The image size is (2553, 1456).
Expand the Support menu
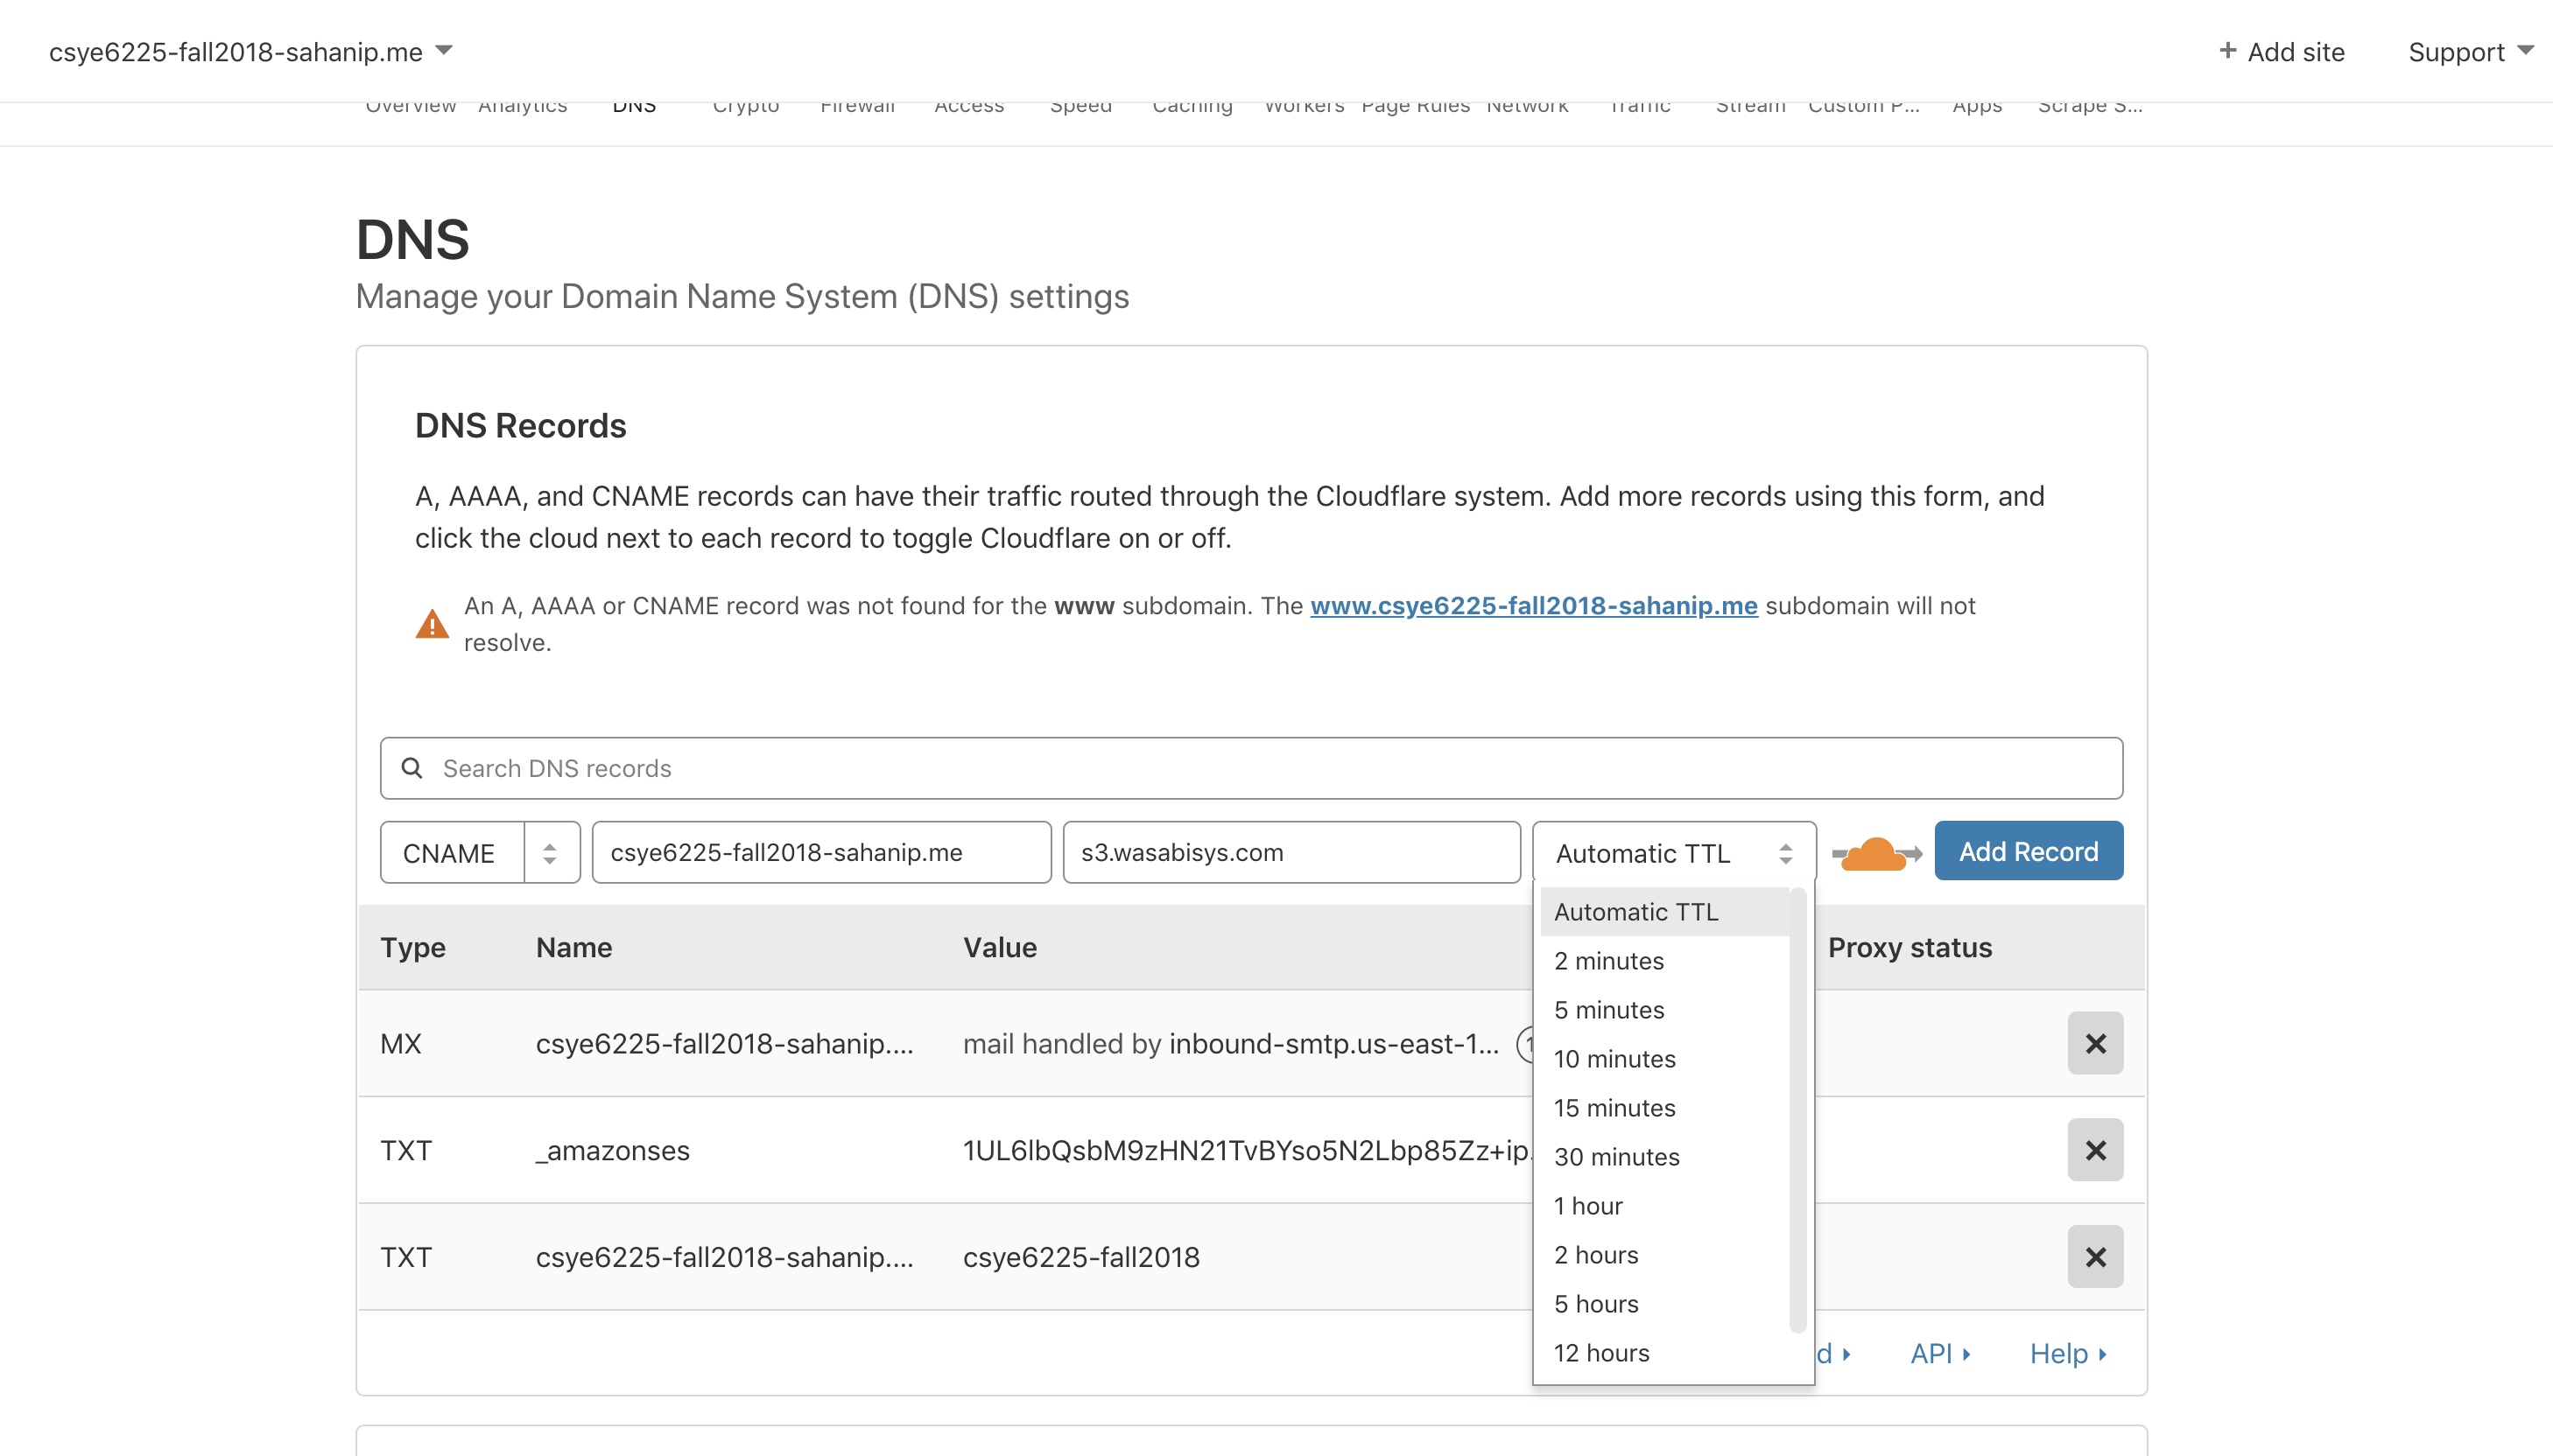tap(2469, 52)
